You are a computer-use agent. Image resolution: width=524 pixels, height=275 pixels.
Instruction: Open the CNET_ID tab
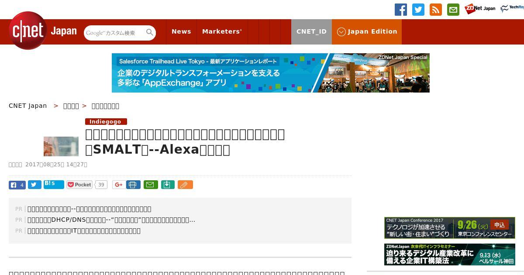pos(311,31)
